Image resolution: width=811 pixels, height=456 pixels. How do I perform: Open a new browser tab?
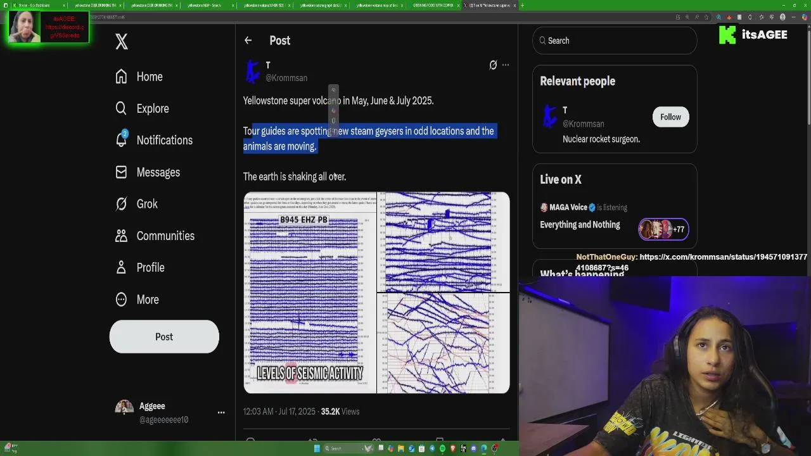coord(523,5)
